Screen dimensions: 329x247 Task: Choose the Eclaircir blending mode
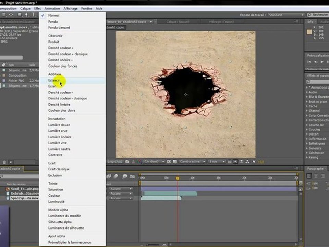(72, 80)
